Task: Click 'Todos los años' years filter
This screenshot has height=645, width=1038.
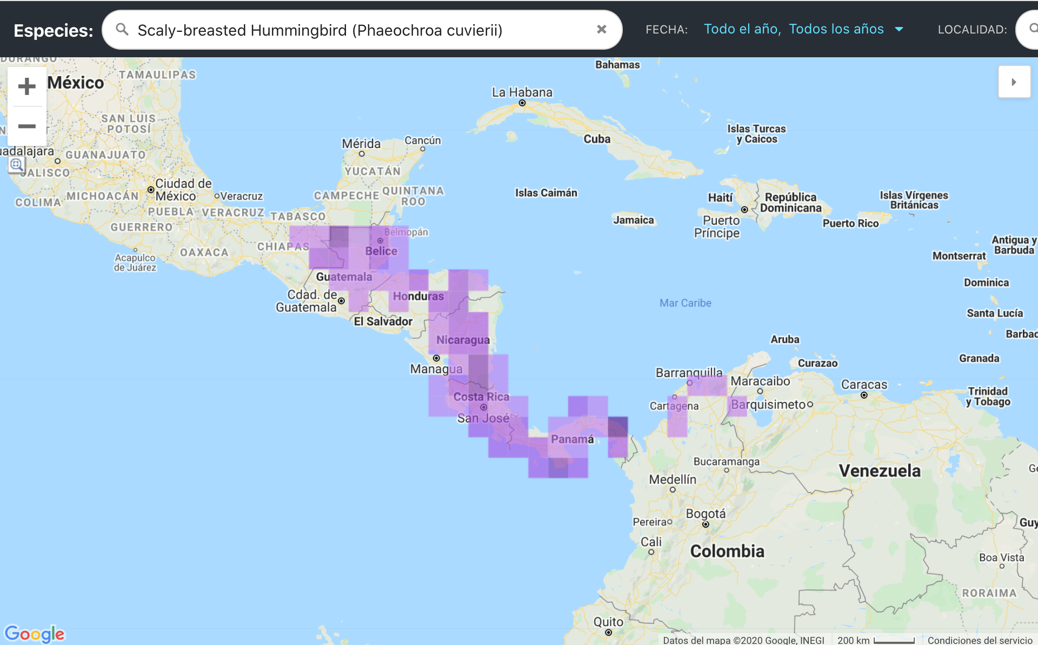Action: click(836, 29)
